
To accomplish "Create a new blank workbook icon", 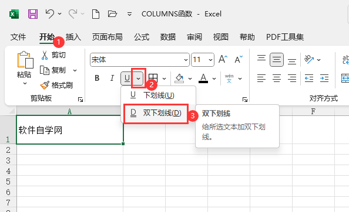I will [x=96, y=14].
